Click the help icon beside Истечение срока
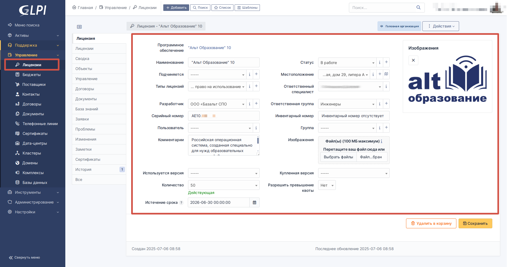The width and height of the screenshot is (507, 267). 181,203
